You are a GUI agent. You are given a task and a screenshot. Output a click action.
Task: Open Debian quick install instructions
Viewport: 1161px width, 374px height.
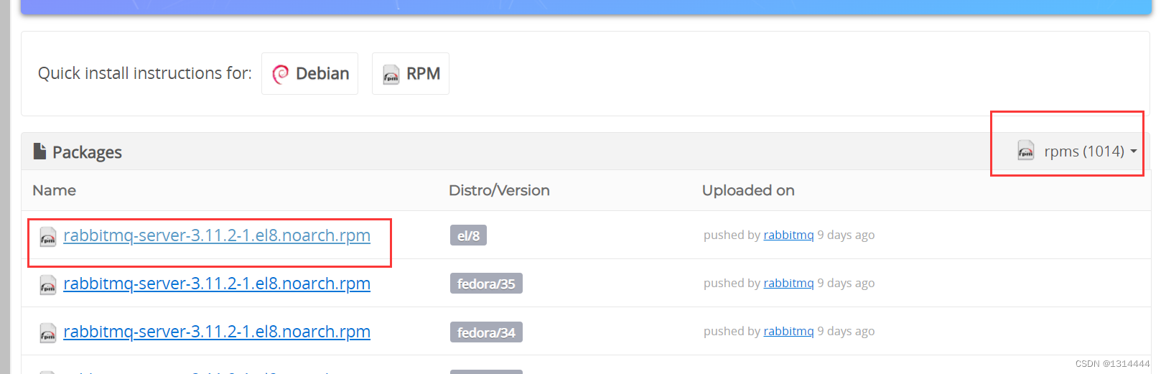point(309,73)
